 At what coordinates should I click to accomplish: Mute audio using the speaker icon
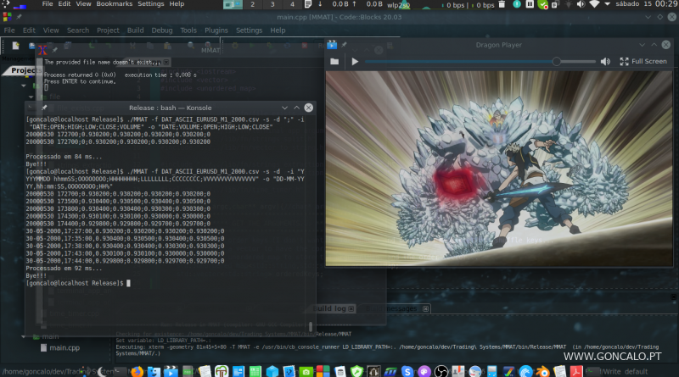click(605, 61)
